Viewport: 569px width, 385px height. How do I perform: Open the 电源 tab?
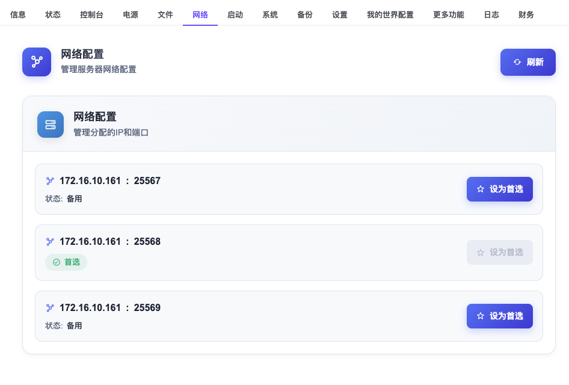click(130, 14)
